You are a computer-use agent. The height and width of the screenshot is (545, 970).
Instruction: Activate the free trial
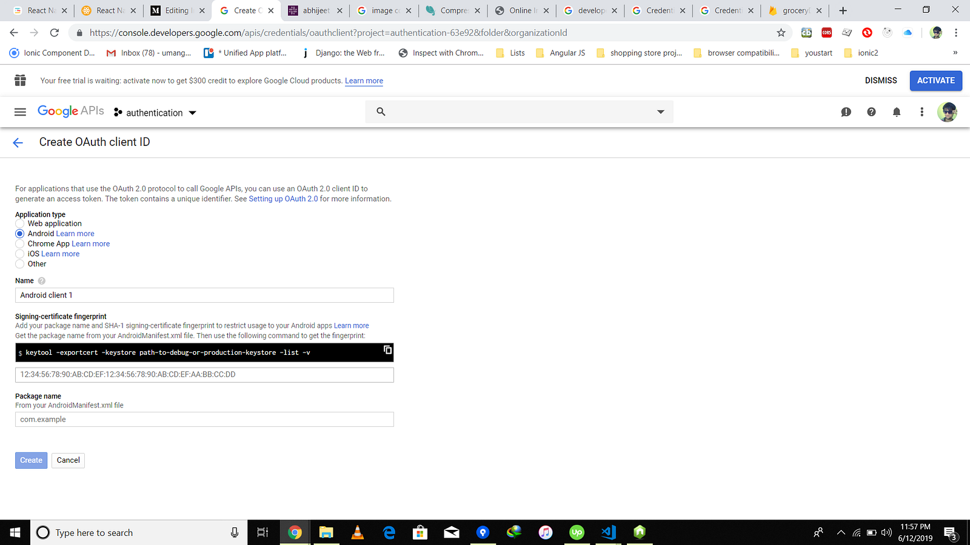(936, 81)
